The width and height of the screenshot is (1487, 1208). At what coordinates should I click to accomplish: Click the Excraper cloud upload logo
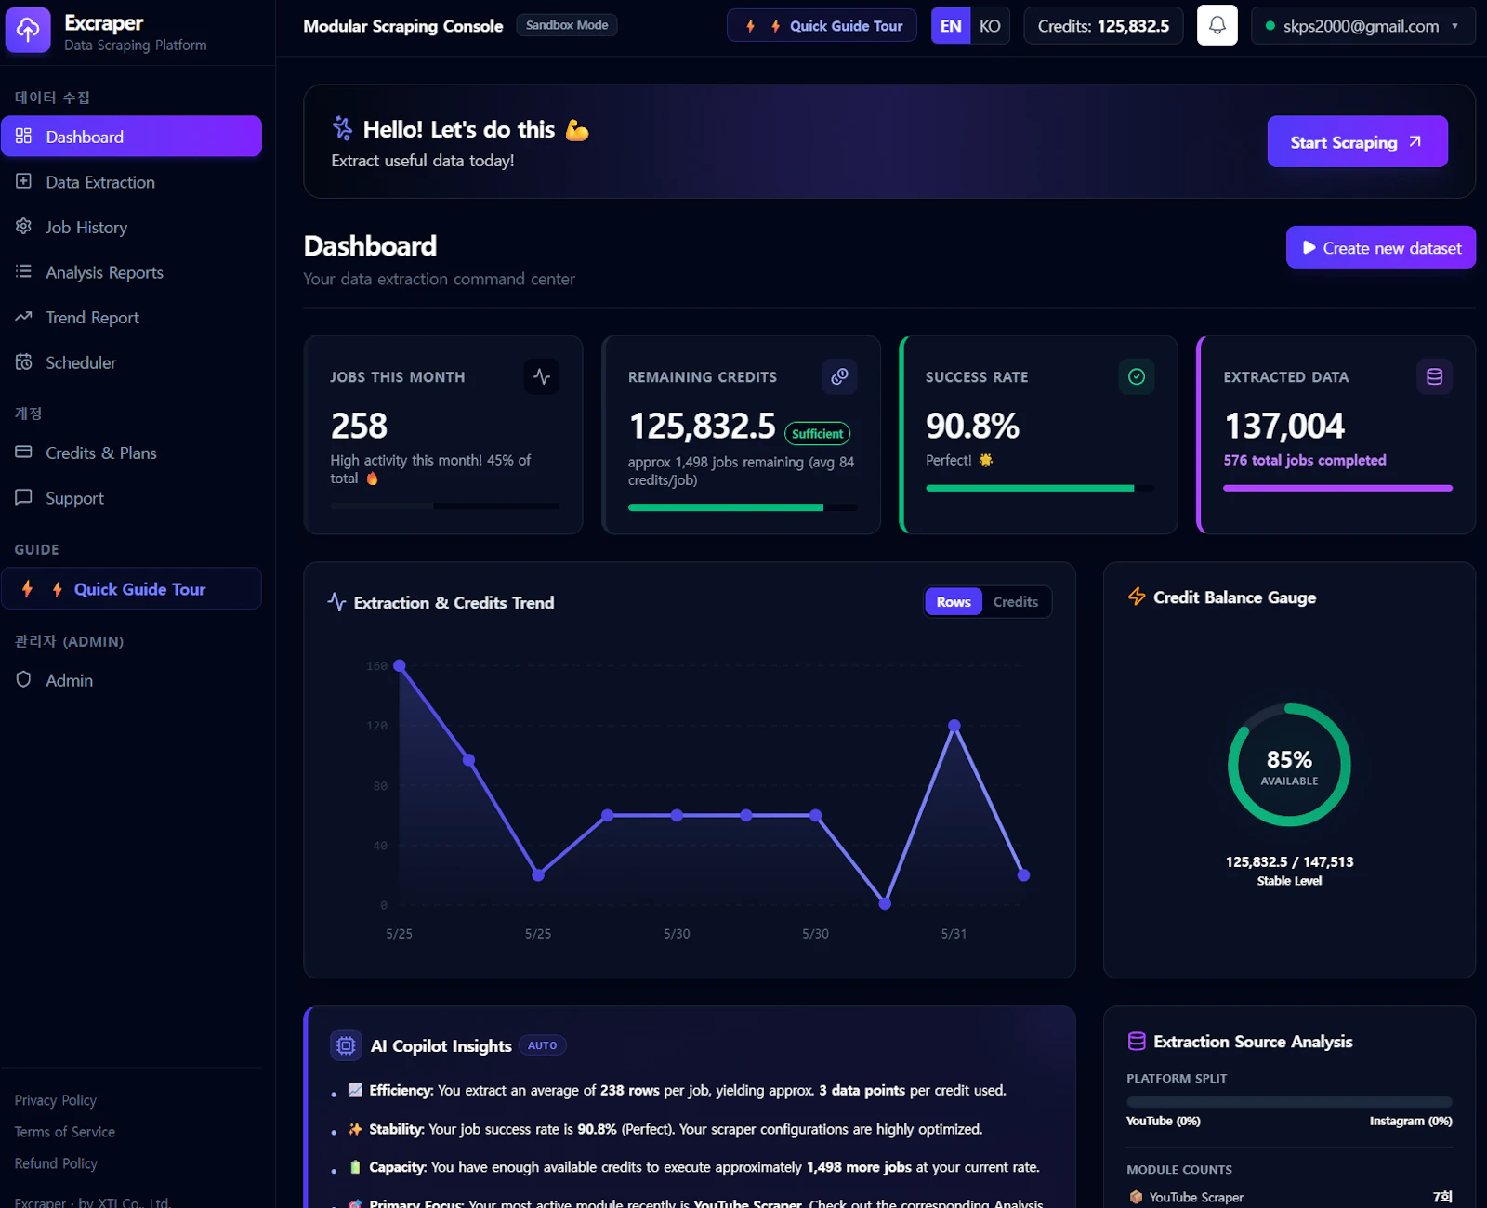tap(28, 29)
